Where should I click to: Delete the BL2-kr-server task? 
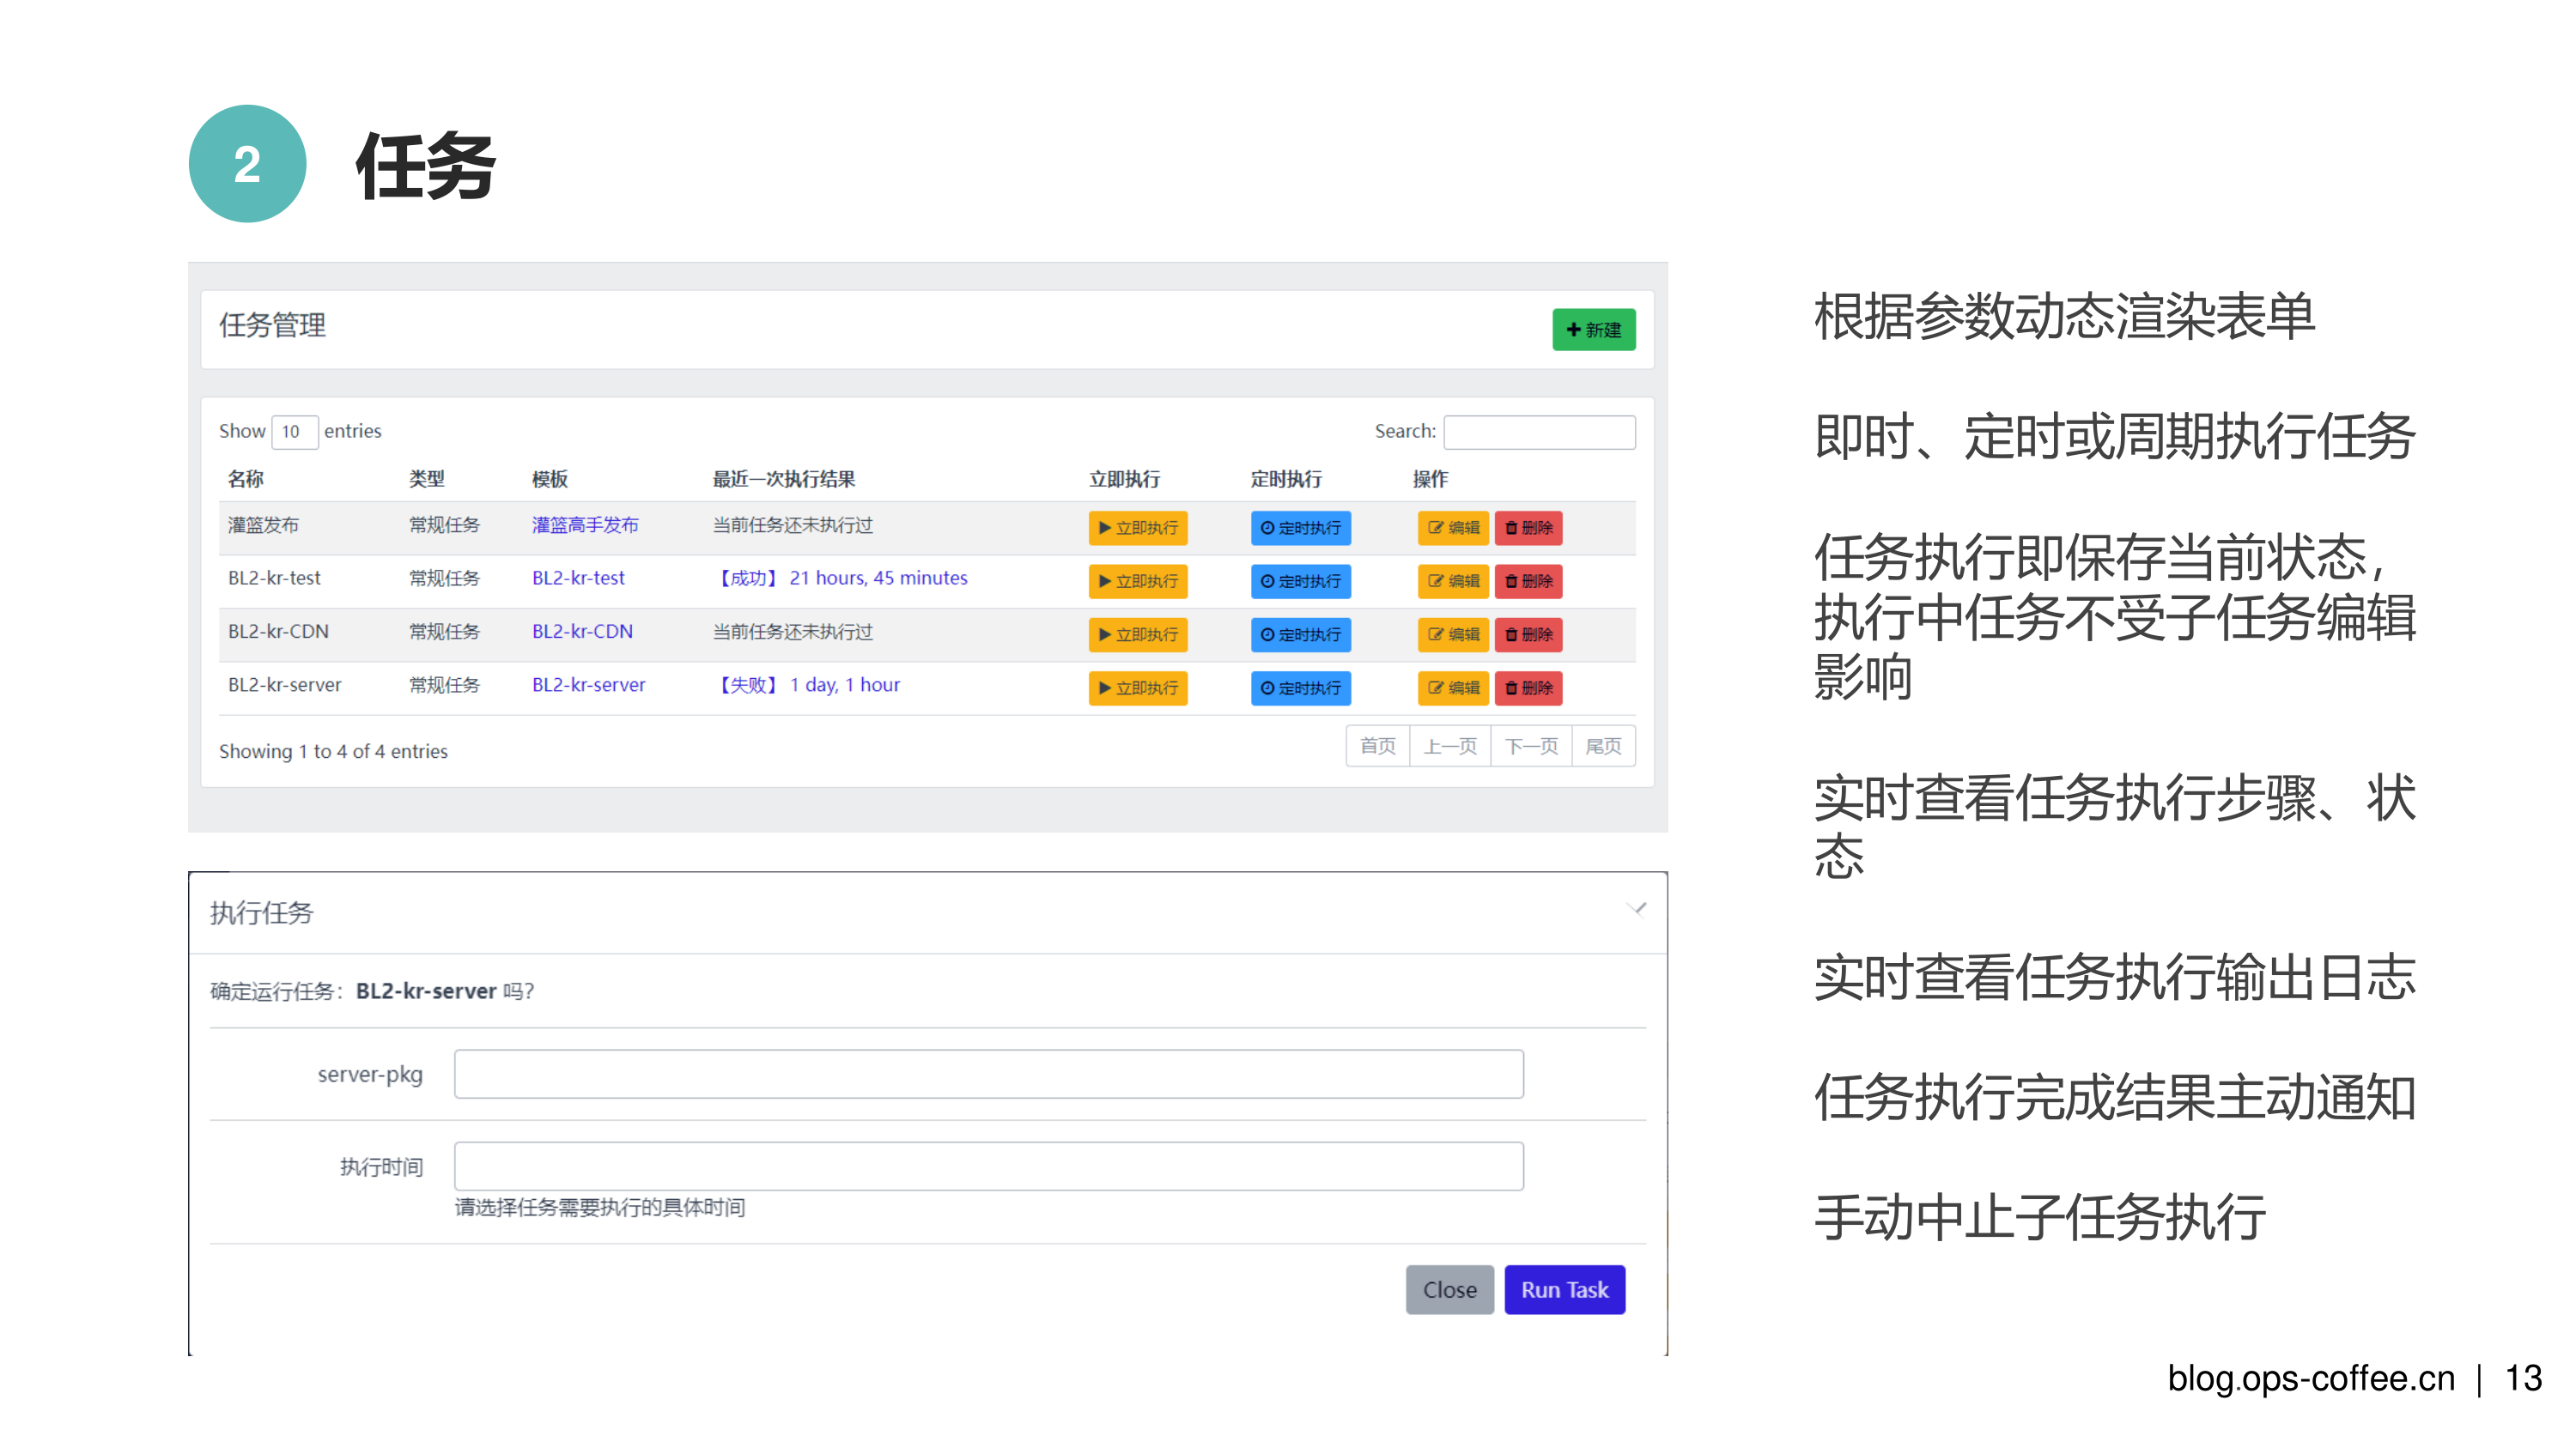pos(1528,688)
